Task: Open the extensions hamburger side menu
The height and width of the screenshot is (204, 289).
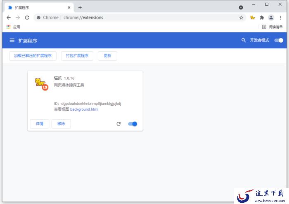Action: pos(12,40)
